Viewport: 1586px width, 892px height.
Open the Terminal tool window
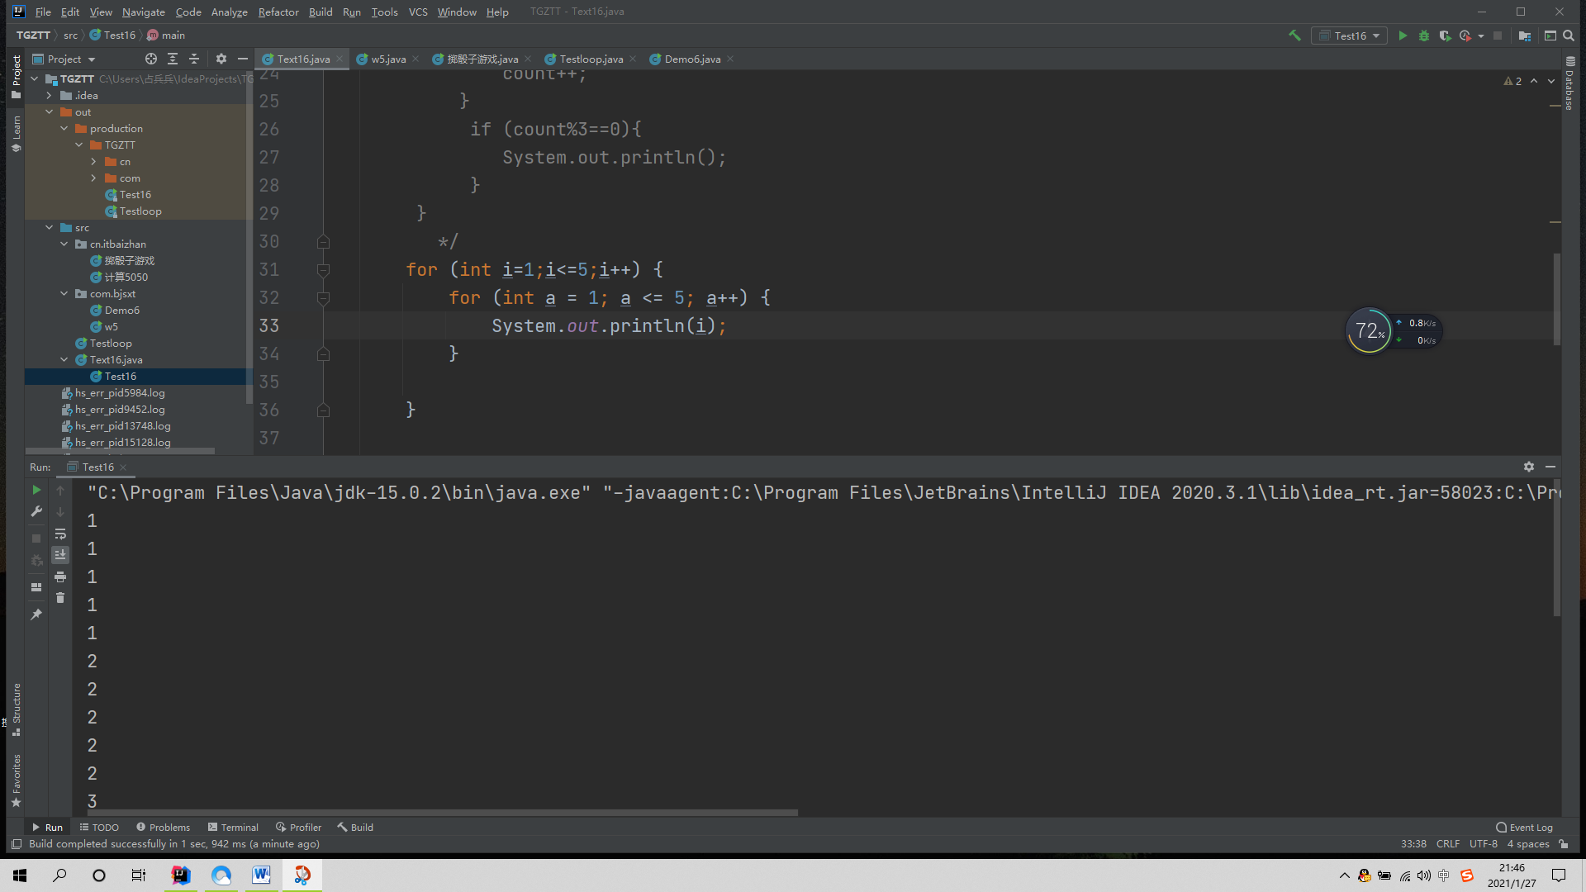point(233,827)
